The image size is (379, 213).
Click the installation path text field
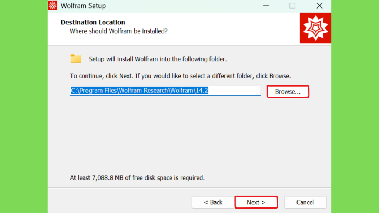coord(165,91)
